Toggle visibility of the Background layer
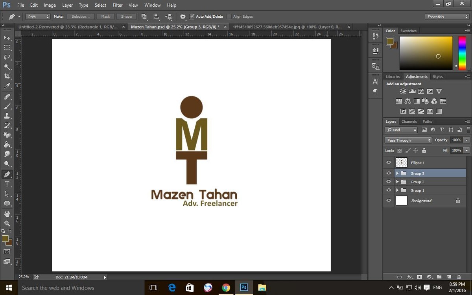 tap(389, 201)
